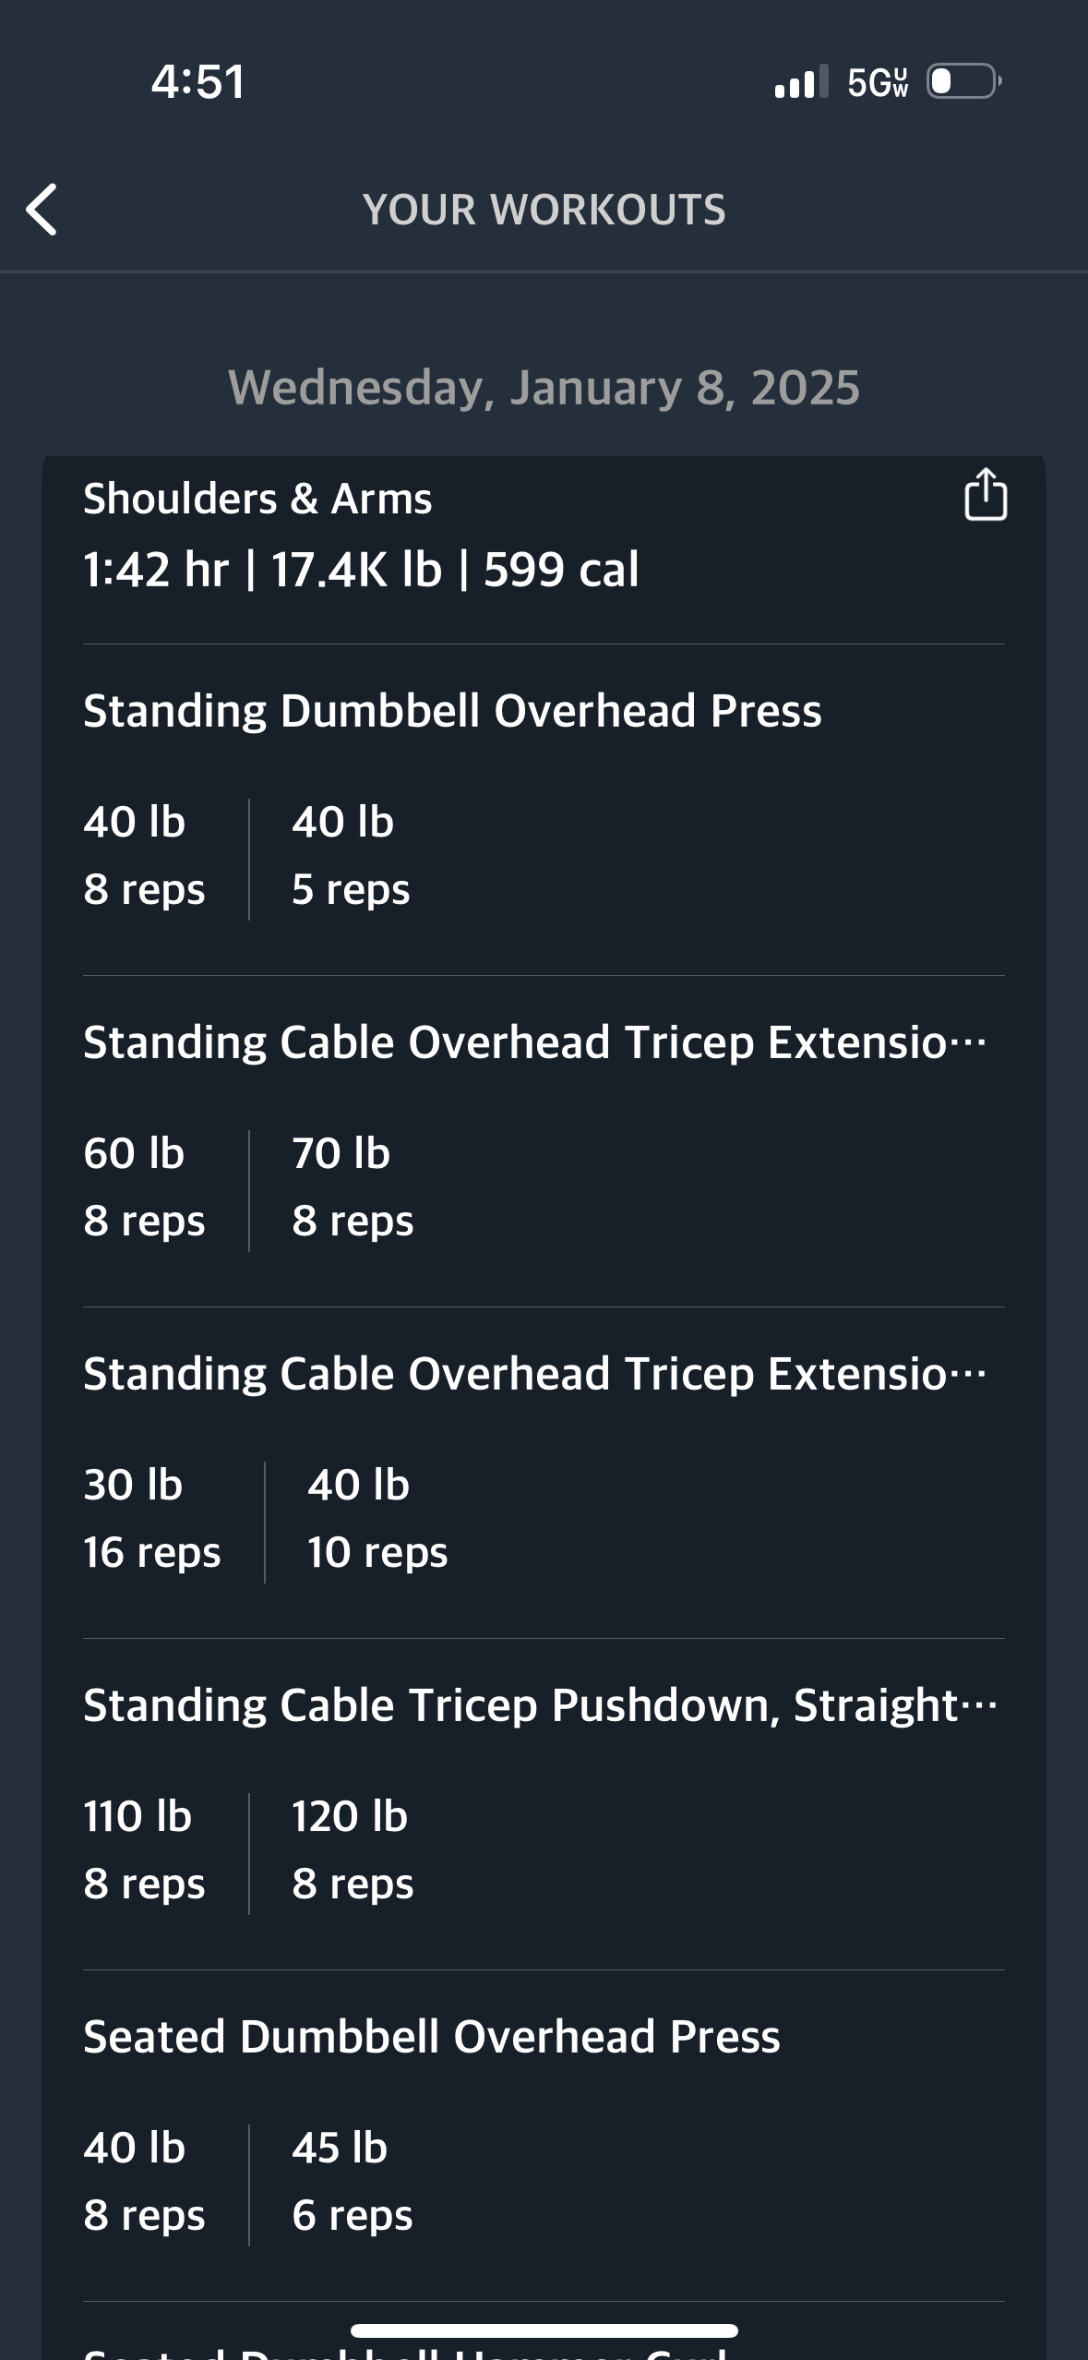Tap the back arrow
Viewport: 1088px width, 2360px height.
(x=42, y=210)
